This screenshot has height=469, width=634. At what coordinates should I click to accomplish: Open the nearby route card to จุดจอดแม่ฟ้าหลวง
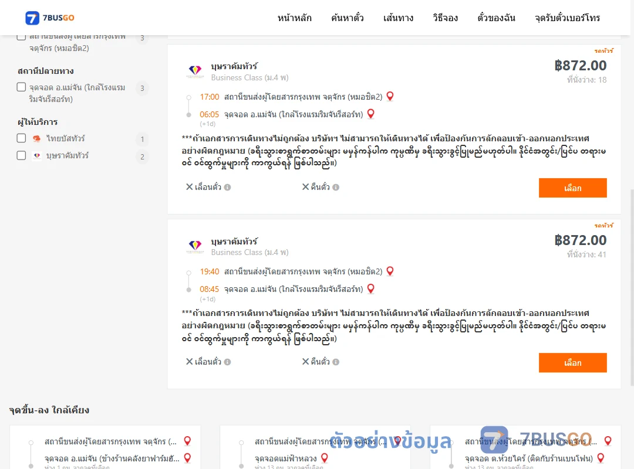(315, 447)
